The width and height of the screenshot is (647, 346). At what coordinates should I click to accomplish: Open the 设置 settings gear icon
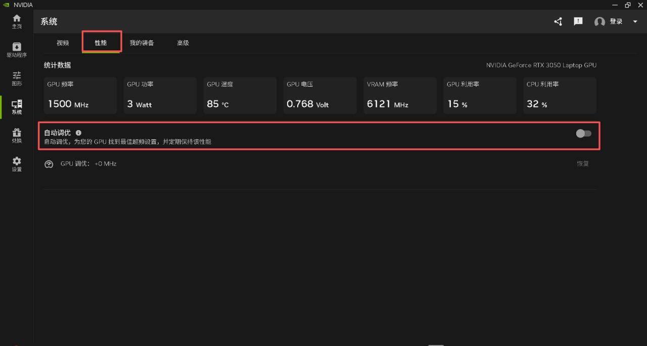(17, 164)
